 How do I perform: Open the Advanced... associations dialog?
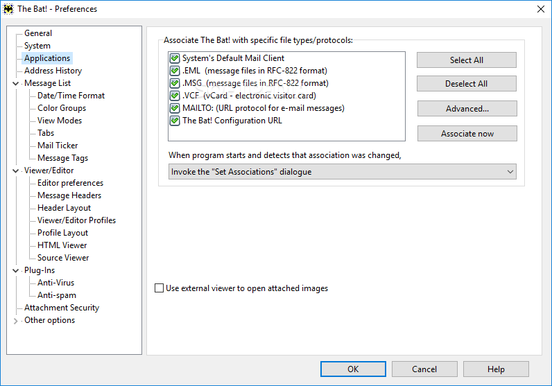(467, 109)
